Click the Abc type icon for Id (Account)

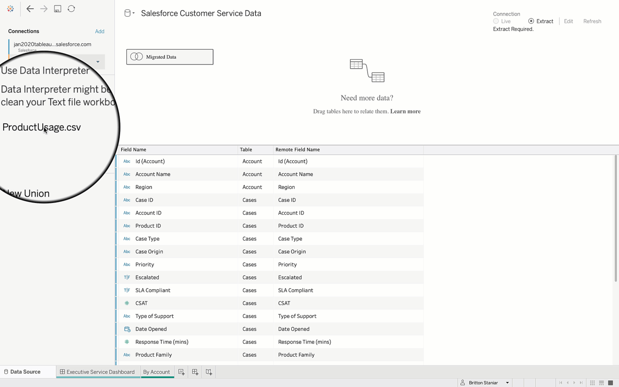click(127, 161)
